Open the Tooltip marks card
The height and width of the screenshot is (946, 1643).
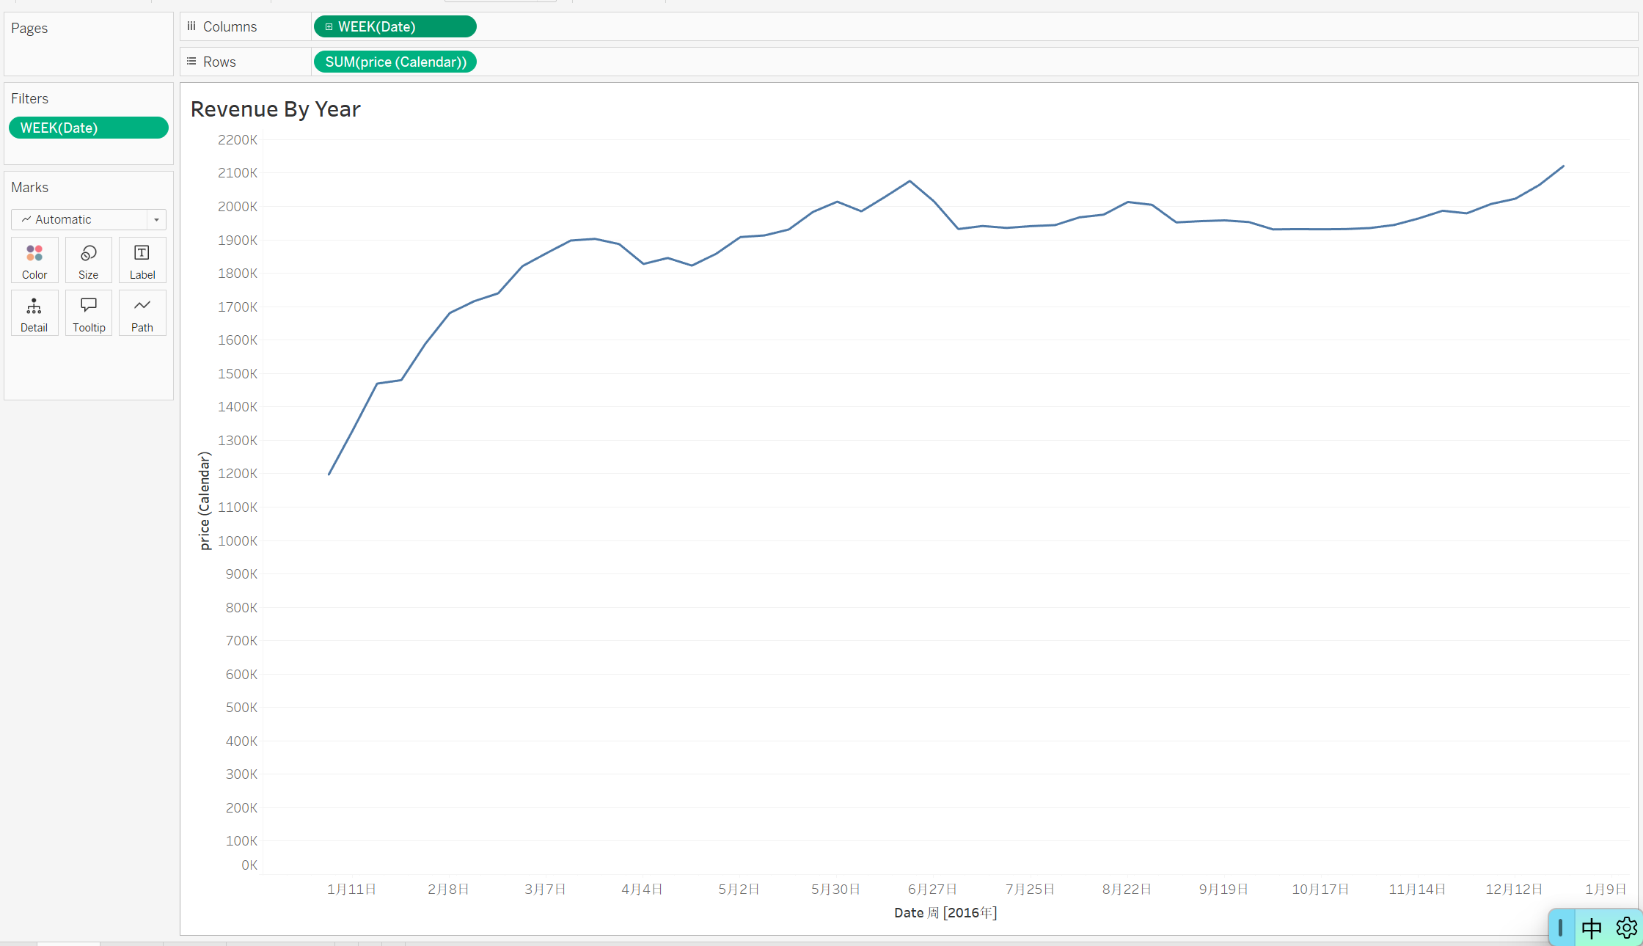pyautogui.click(x=88, y=314)
